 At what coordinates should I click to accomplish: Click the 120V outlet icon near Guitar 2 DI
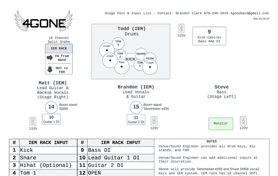point(154,121)
